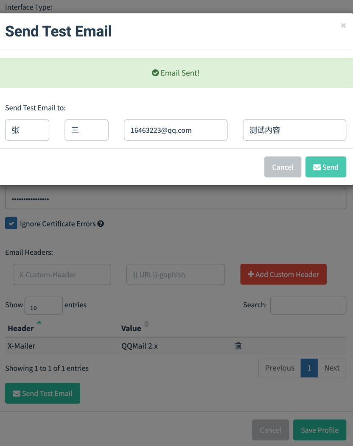
Task: Click the trash icon for X-Mailer header
Action: 238,346
